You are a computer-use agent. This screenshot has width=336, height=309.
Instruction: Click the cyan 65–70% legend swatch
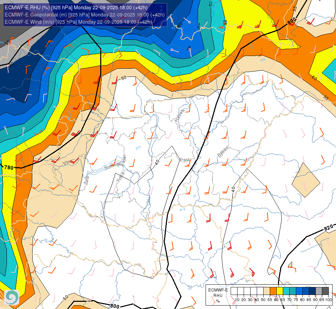pyautogui.click(x=286, y=291)
